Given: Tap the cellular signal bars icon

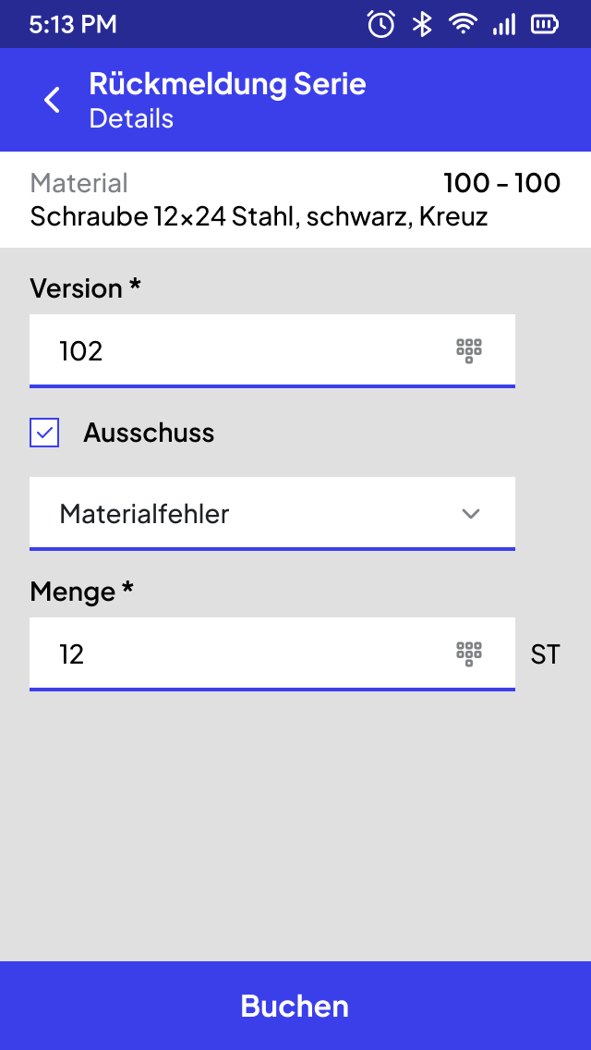Looking at the screenshot, I should [x=504, y=25].
